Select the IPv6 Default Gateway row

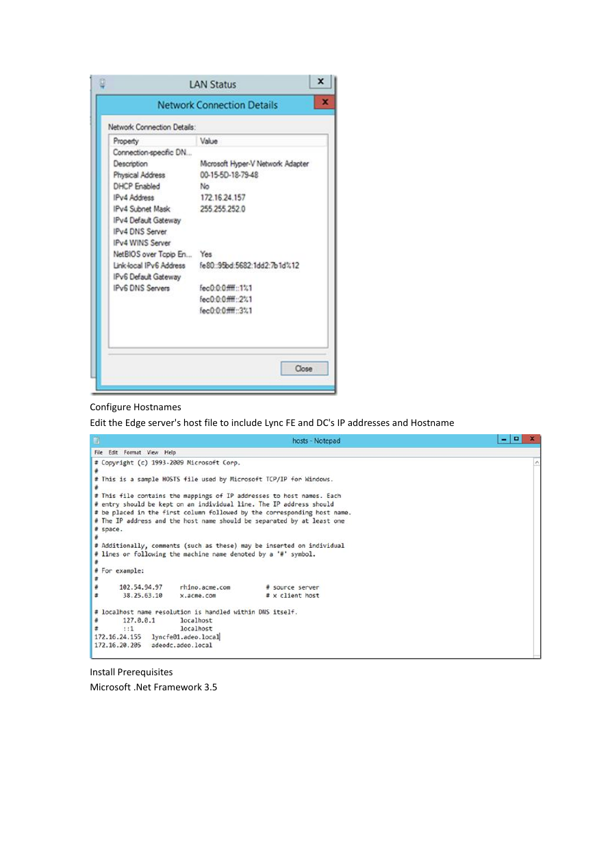tap(218, 277)
